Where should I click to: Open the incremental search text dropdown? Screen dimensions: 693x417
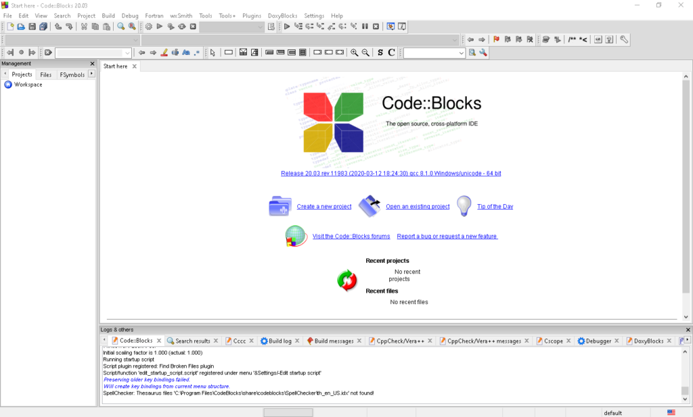[93, 53]
